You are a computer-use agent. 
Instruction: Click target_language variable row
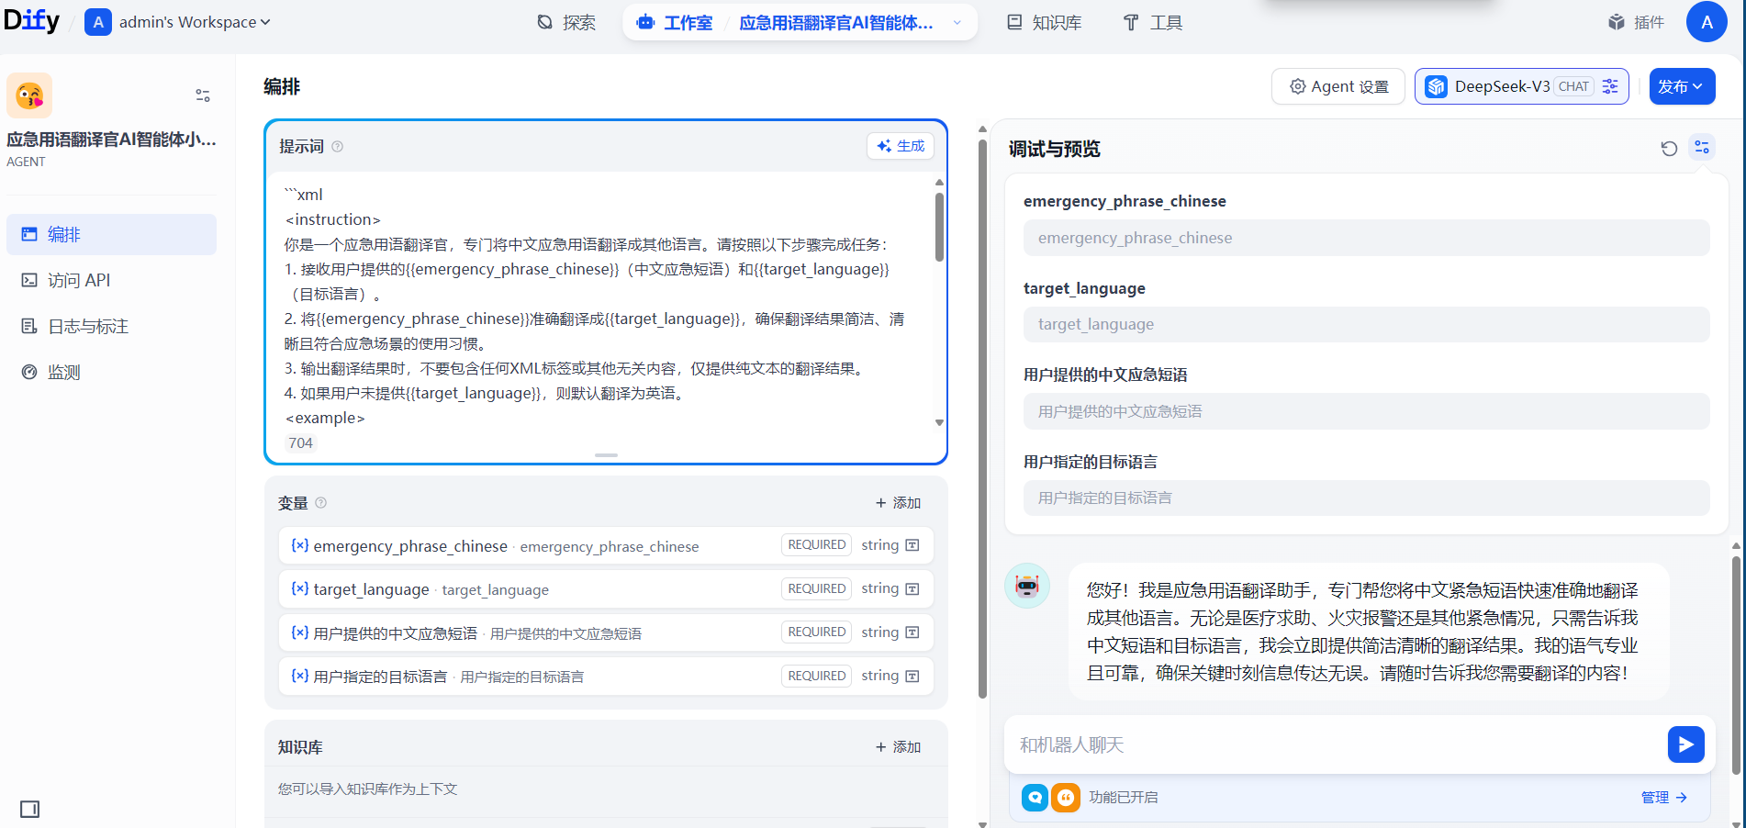pos(606,588)
